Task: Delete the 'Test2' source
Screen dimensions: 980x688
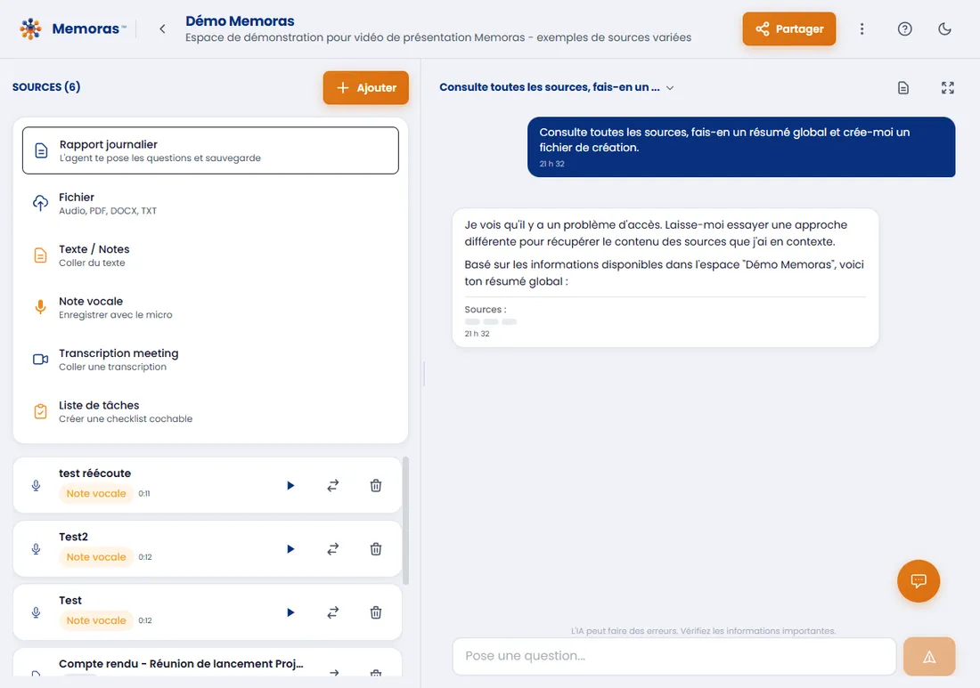Action: pyautogui.click(x=376, y=549)
